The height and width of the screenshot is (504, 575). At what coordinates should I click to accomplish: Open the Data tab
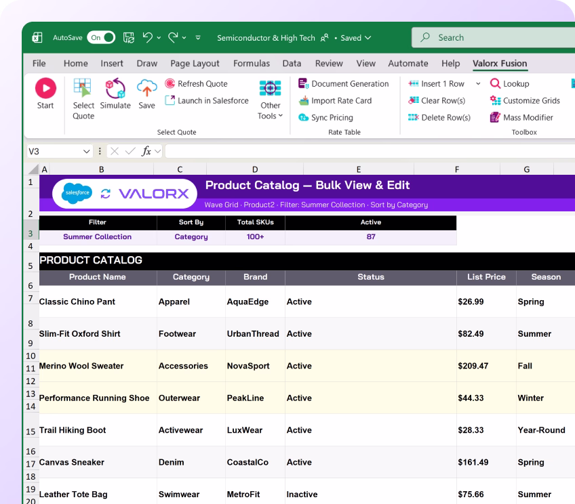(292, 64)
